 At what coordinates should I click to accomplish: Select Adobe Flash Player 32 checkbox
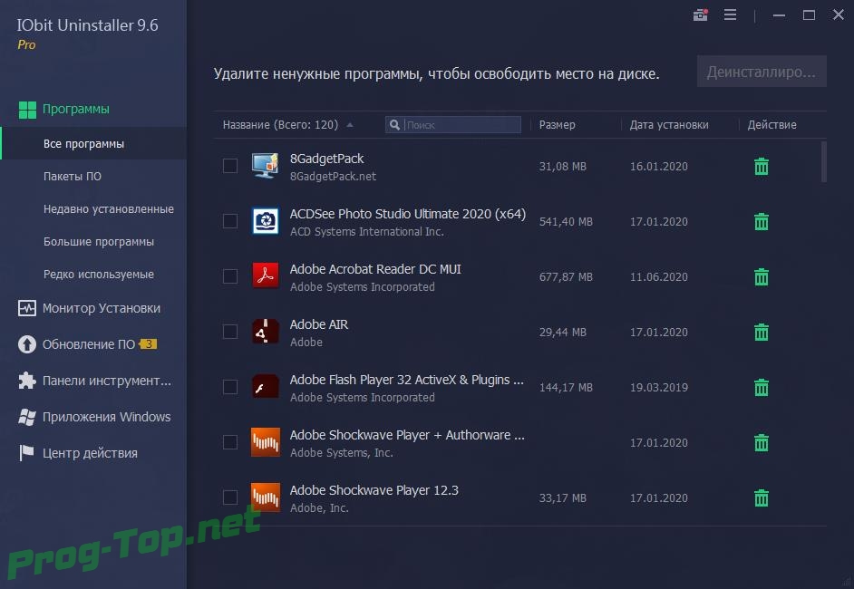coord(230,387)
